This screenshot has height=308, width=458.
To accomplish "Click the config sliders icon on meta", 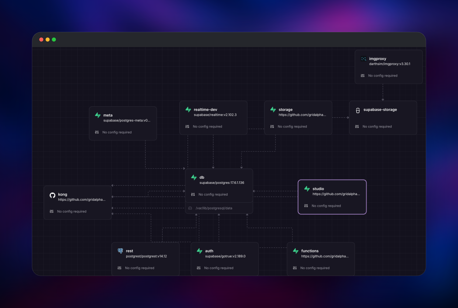I will click(97, 132).
